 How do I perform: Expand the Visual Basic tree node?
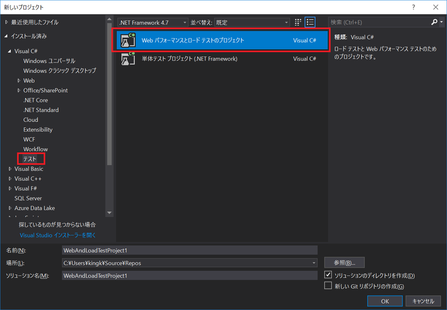point(10,169)
